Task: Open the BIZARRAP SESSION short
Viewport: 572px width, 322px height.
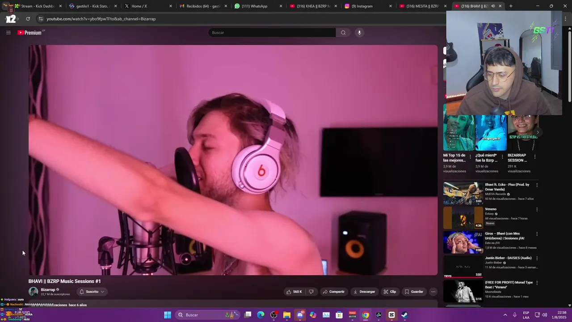Action: [x=523, y=133]
